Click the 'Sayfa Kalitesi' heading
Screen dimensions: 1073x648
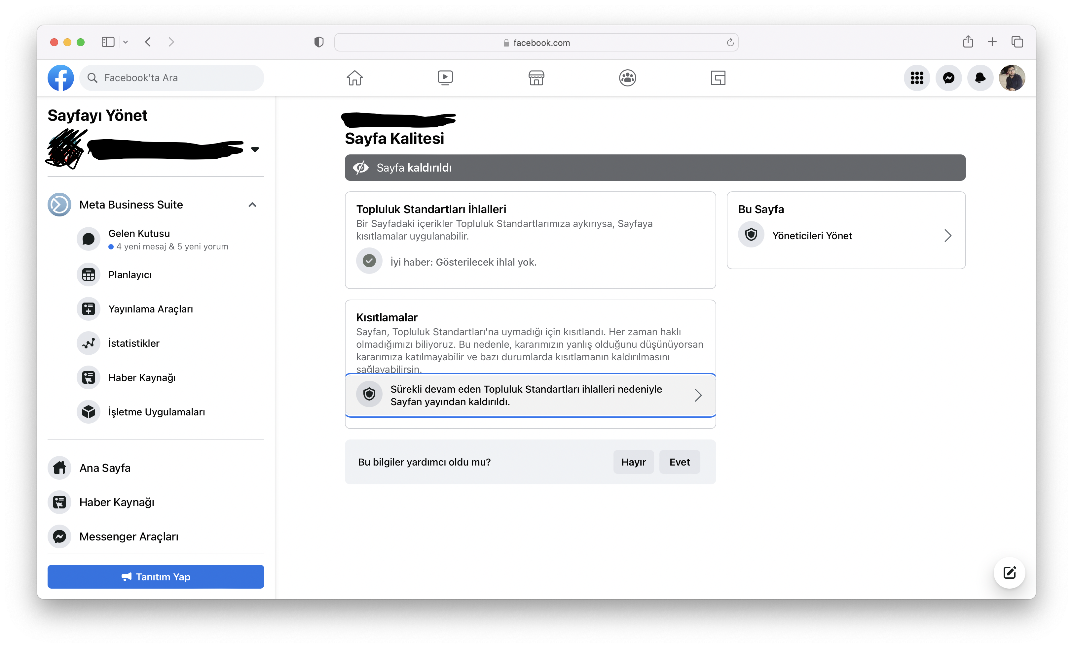pyautogui.click(x=394, y=138)
